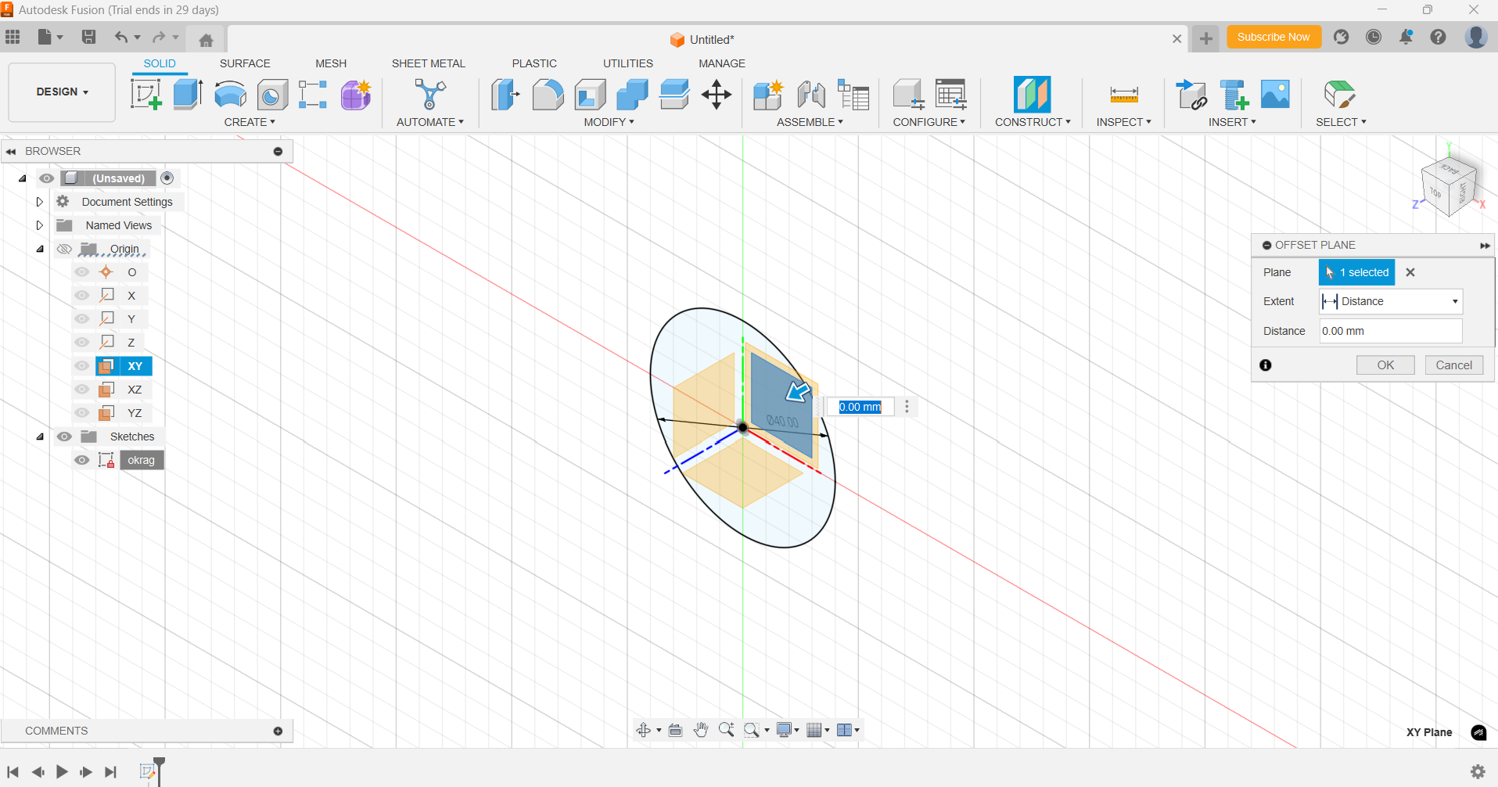
Task: Switch to the SHEET METAL tab
Action: (429, 63)
